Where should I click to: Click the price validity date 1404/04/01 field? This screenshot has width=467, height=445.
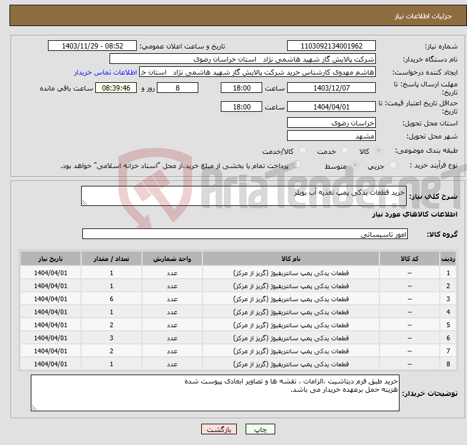click(331, 107)
